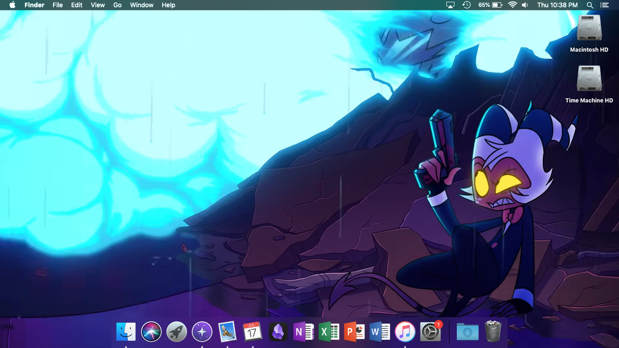
Task: Open Microsoft Word in the Dock
Action: [380, 332]
